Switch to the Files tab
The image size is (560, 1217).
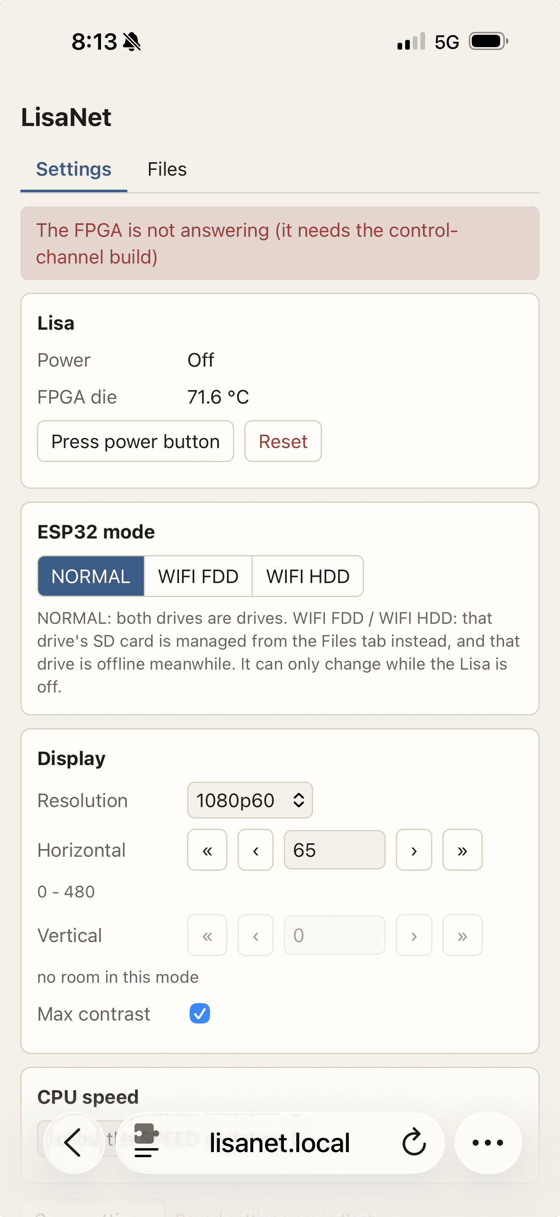(x=167, y=169)
